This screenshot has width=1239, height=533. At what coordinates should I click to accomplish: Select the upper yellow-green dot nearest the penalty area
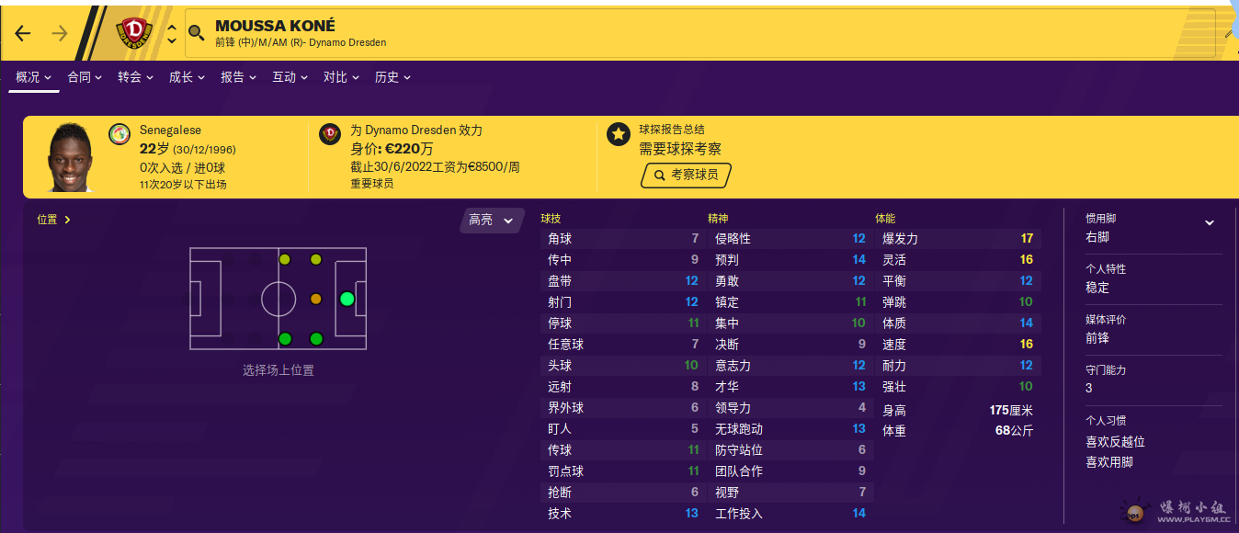tap(316, 260)
